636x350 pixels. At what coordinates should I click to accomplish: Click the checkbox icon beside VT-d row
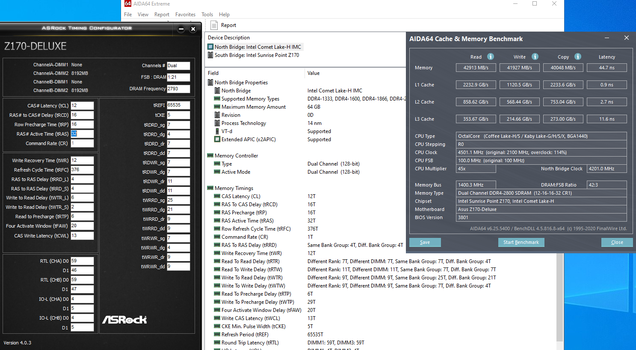217,131
